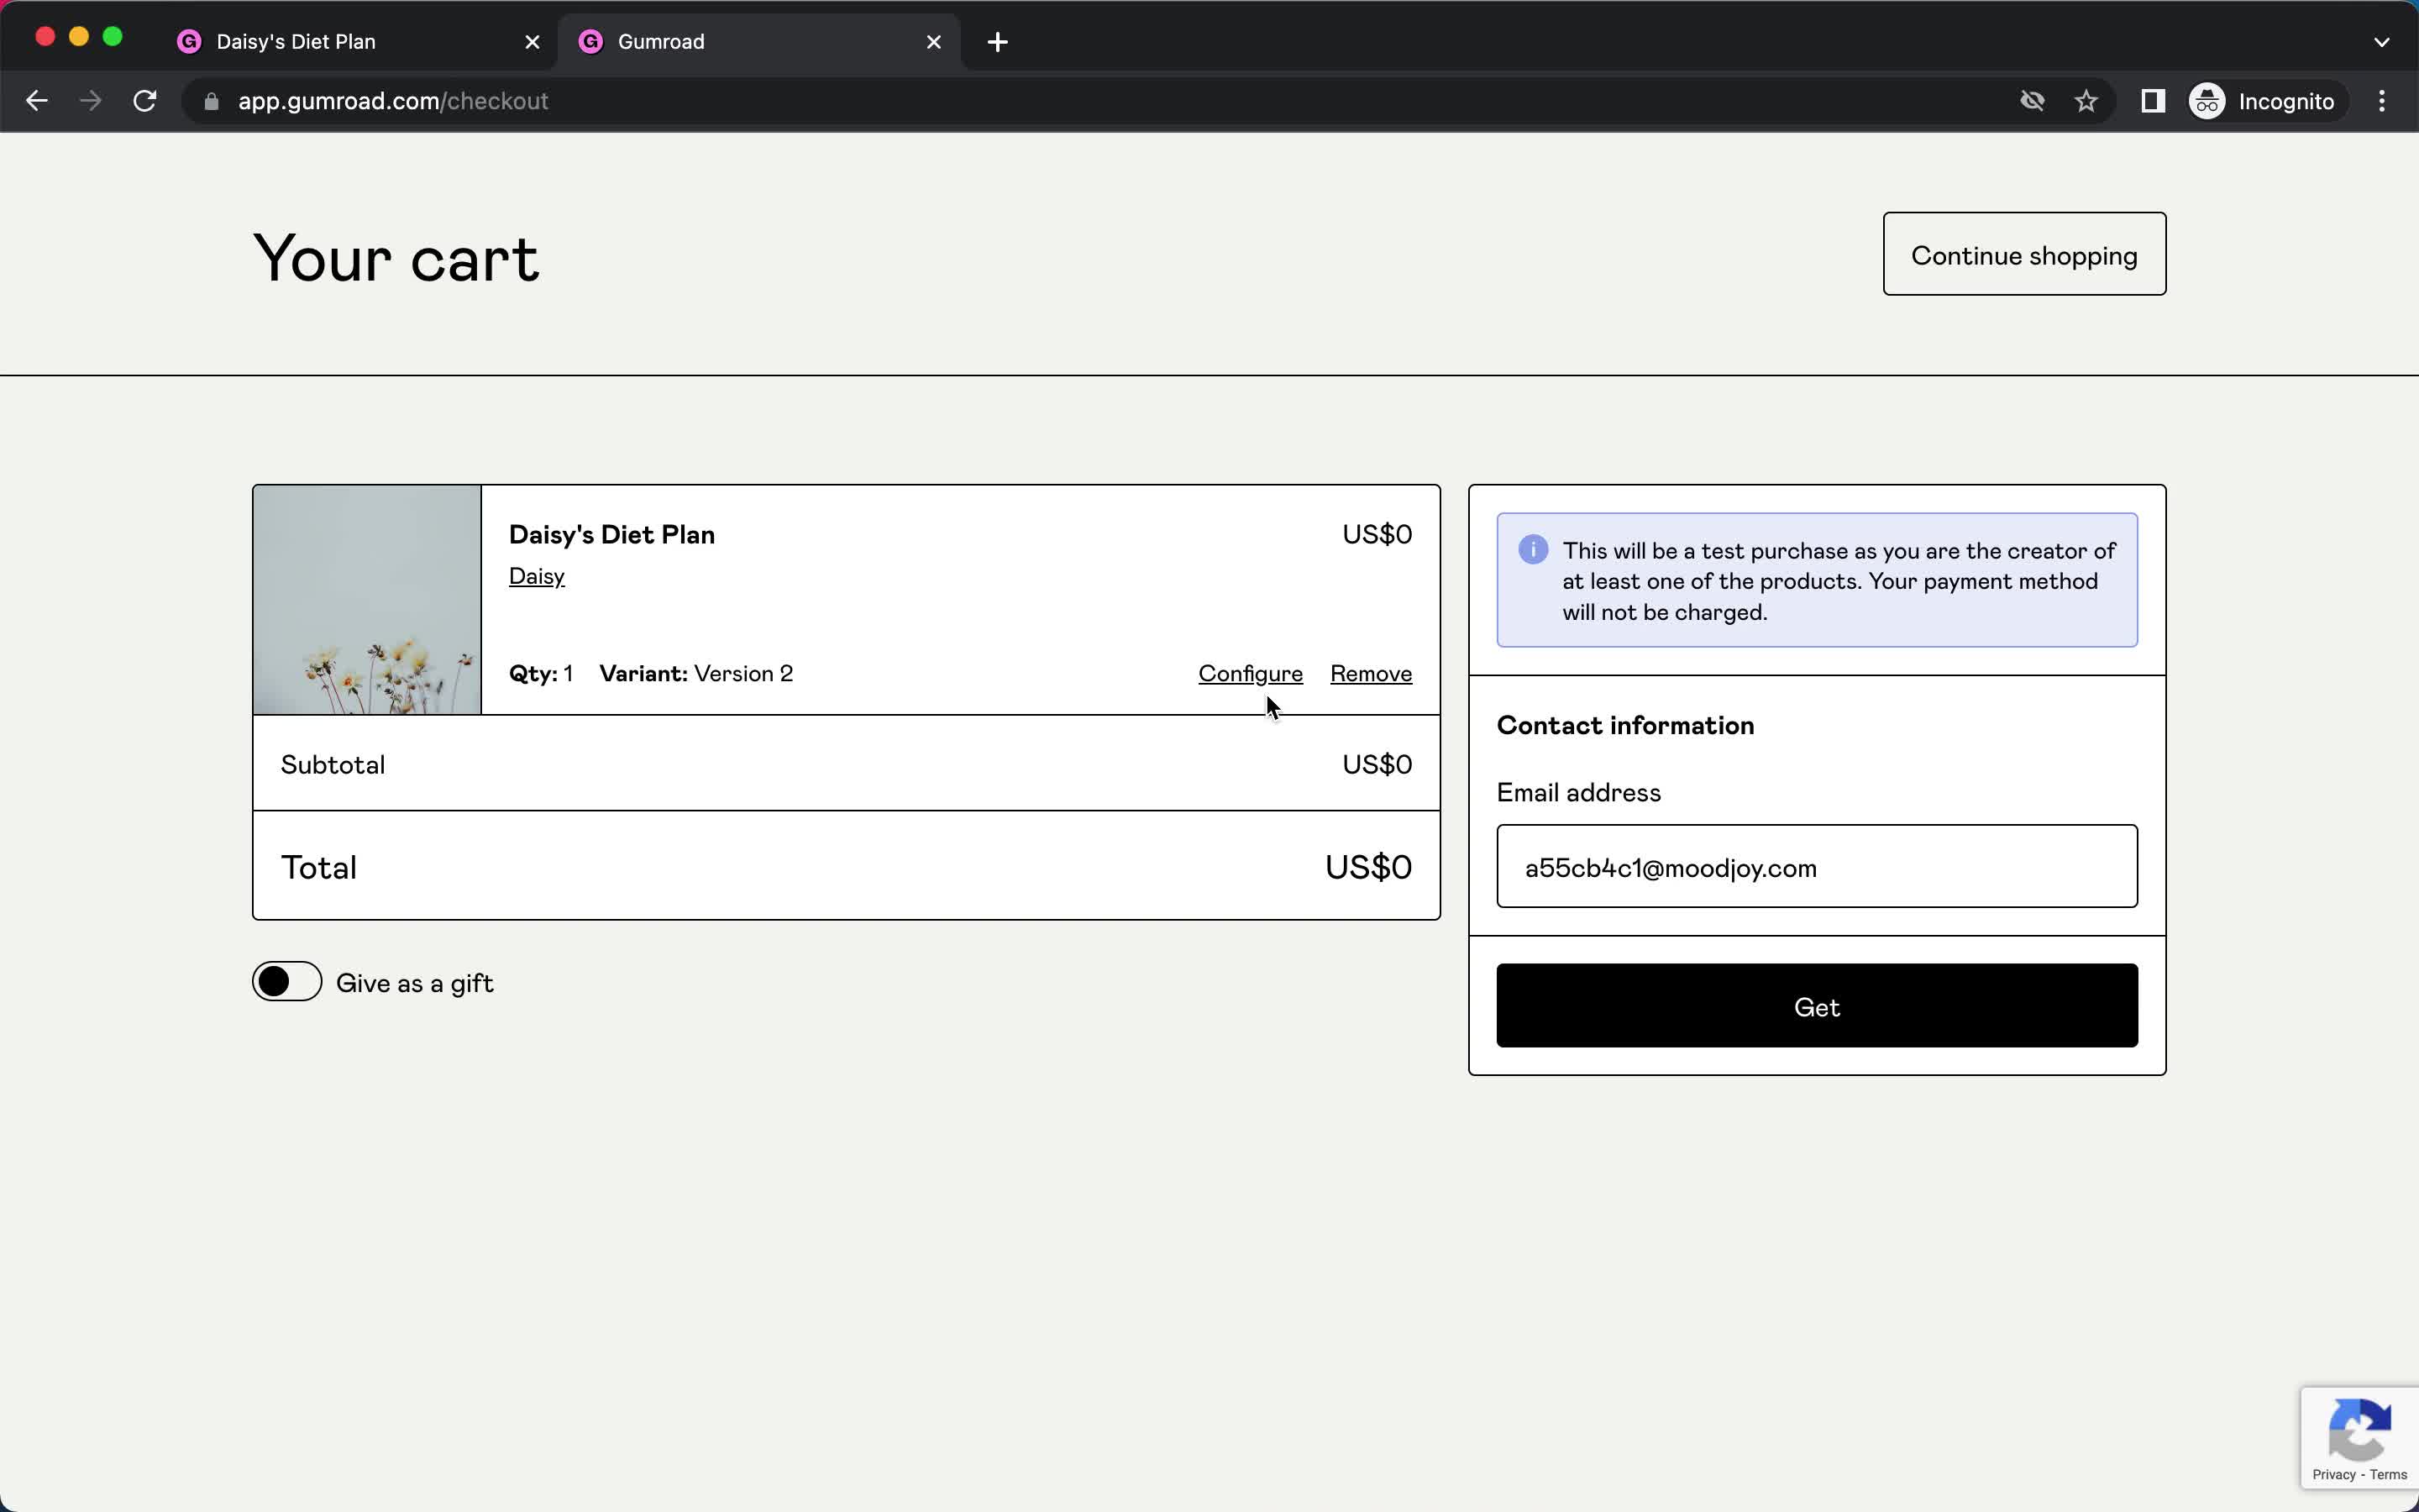This screenshot has width=2419, height=1512.
Task: Close the Gumroad tab
Action: point(934,42)
